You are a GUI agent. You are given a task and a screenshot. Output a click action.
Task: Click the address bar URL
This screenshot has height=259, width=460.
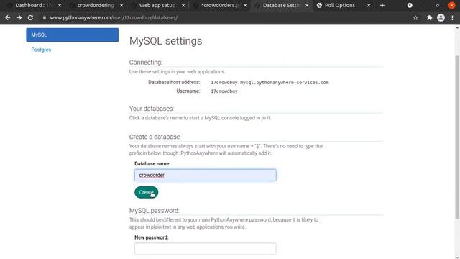(114, 17)
